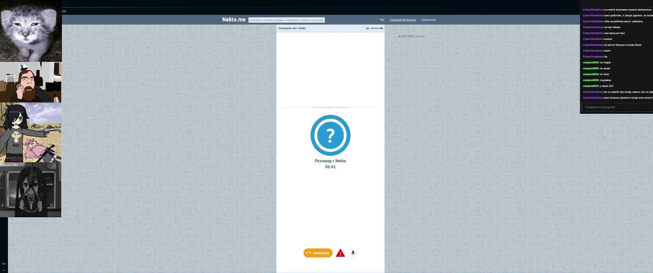Click chat message 'там мальчик был'

coord(614,33)
